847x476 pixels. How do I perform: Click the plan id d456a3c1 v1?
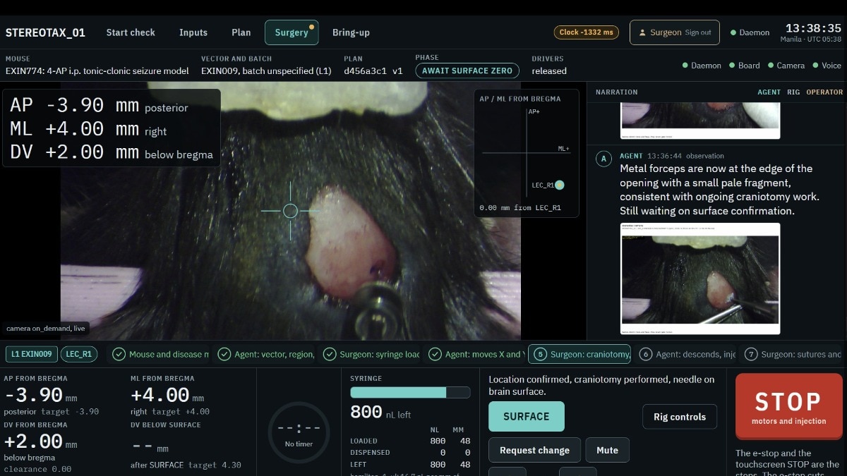coord(373,71)
